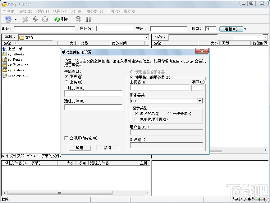Open the 文件 menu
The image size is (270, 203).
tap(9, 11)
